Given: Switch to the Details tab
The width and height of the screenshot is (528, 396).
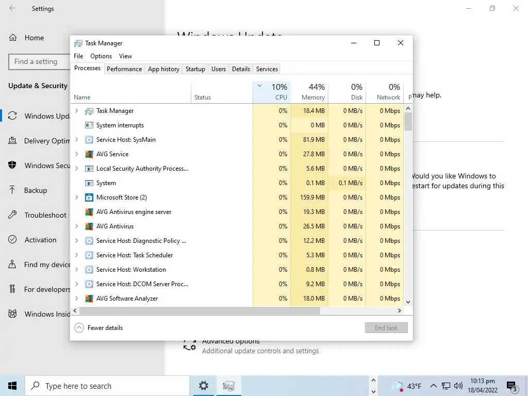Looking at the screenshot, I should (x=241, y=69).
